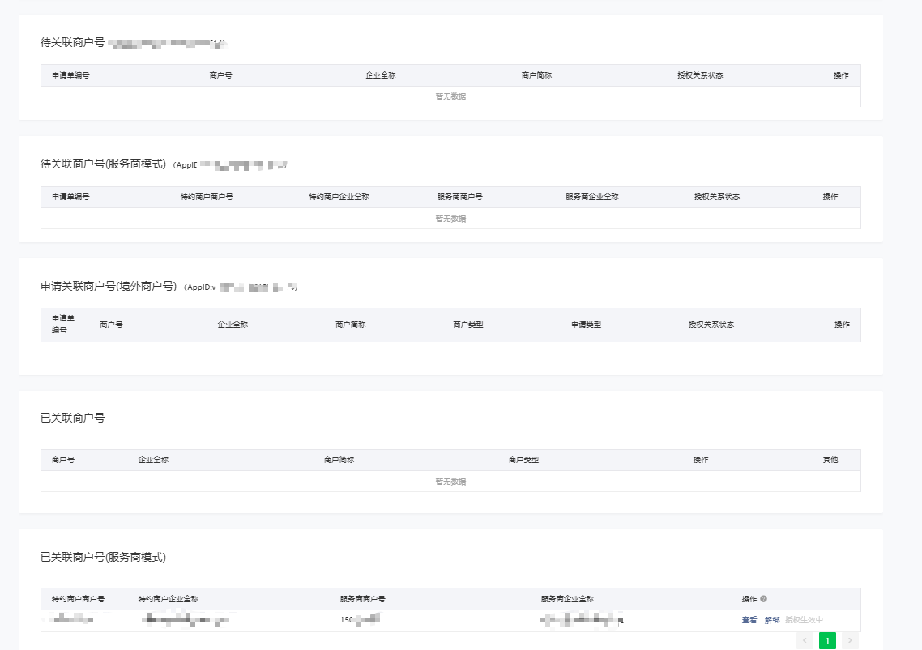Click the 解绑 unbind link
Viewport: 922px width, 650px height.
click(x=772, y=620)
